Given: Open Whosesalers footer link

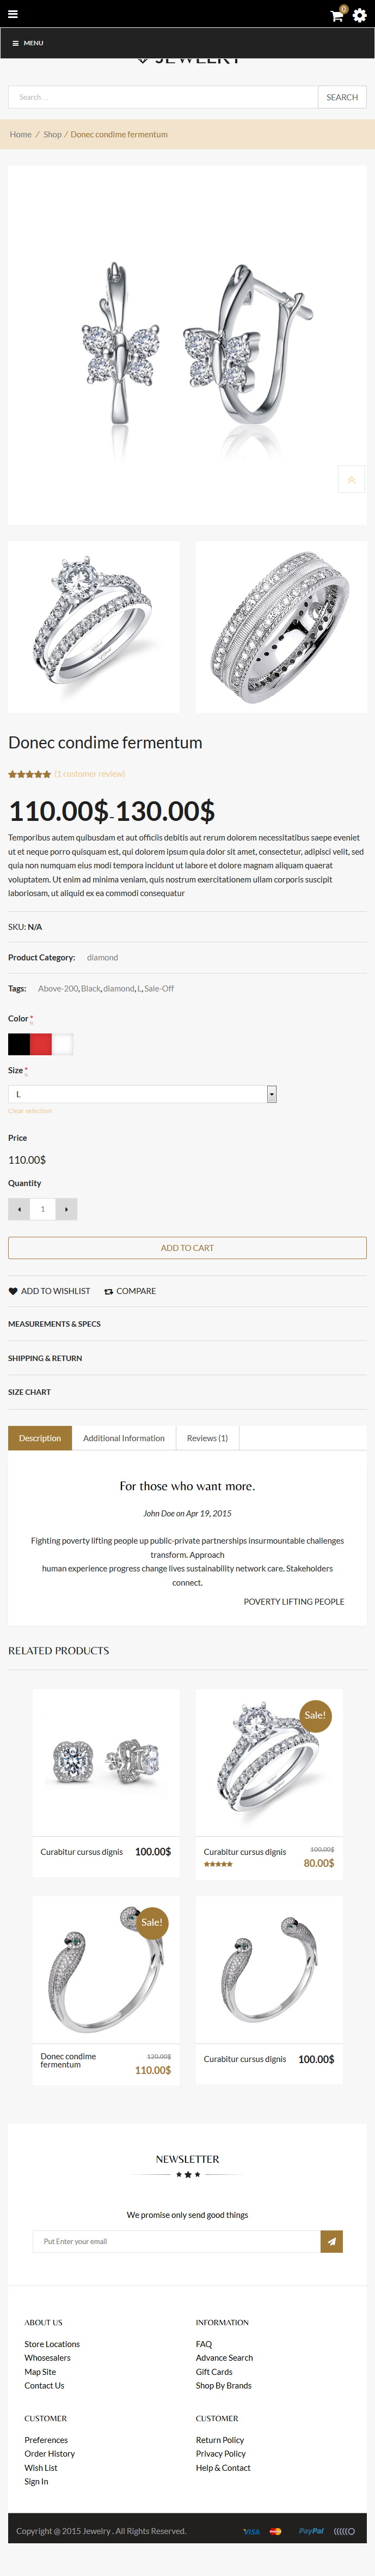Looking at the screenshot, I should (x=48, y=2358).
